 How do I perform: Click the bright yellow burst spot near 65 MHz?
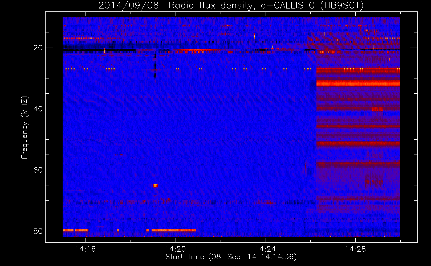tap(155, 186)
